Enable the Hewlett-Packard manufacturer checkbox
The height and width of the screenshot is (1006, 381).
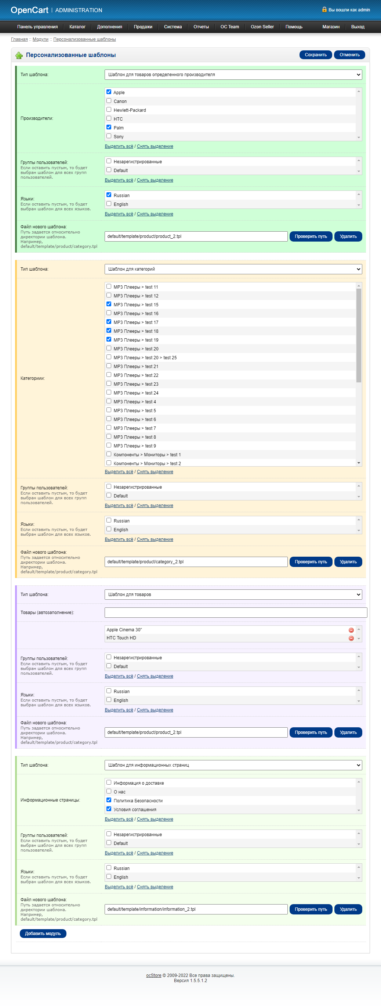[109, 110]
